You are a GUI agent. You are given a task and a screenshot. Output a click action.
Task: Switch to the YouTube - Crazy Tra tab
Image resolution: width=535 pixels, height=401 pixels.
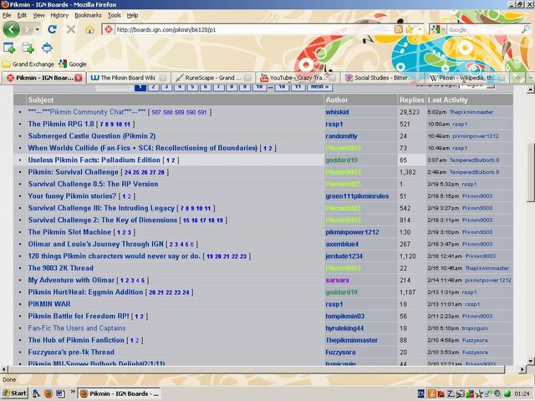point(298,78)
